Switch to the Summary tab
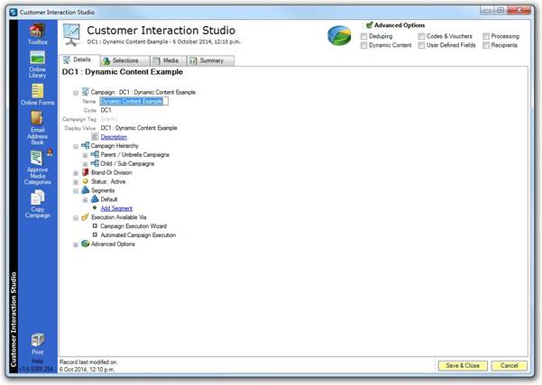The width and height of the screenshot is (542, 385). pyautogui.click(x=210, y=60)
